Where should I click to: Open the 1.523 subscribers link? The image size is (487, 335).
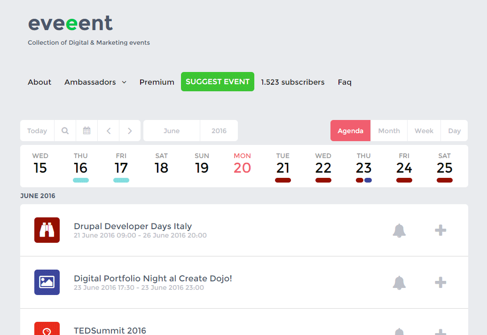292,82
